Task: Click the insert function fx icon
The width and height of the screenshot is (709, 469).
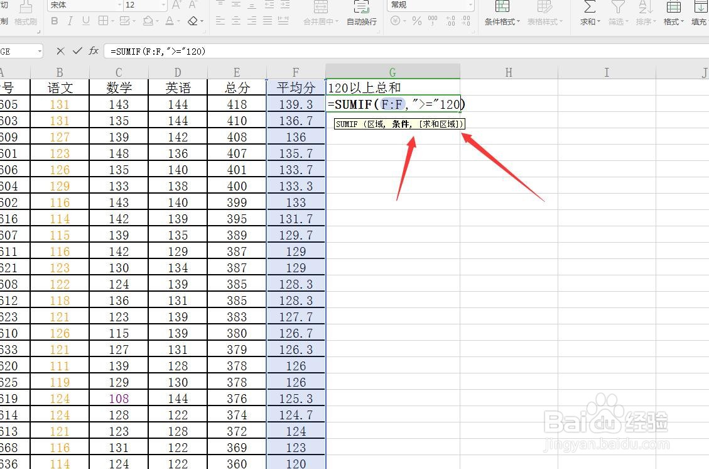Action: pos(94,51)
